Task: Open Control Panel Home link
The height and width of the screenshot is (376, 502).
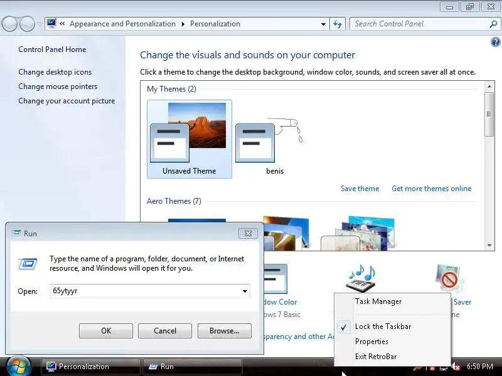Action: [52, 50]
